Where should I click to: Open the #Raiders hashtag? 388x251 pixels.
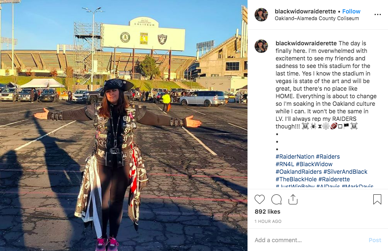pos(328,157)
